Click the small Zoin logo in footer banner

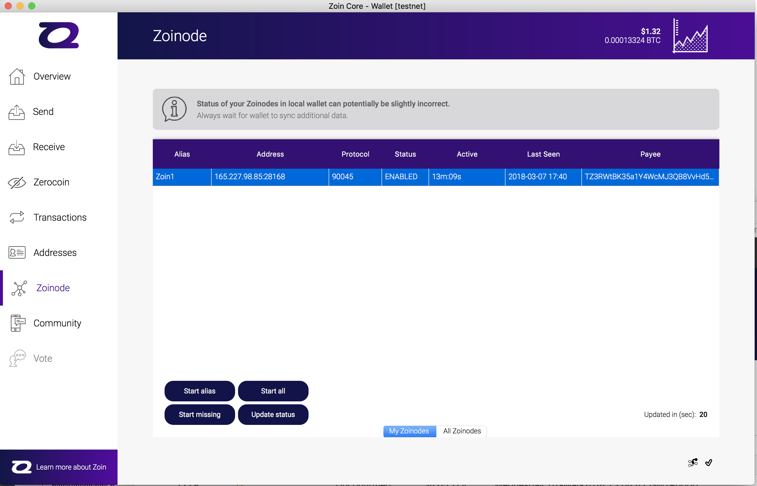click(x=21, y=467)
